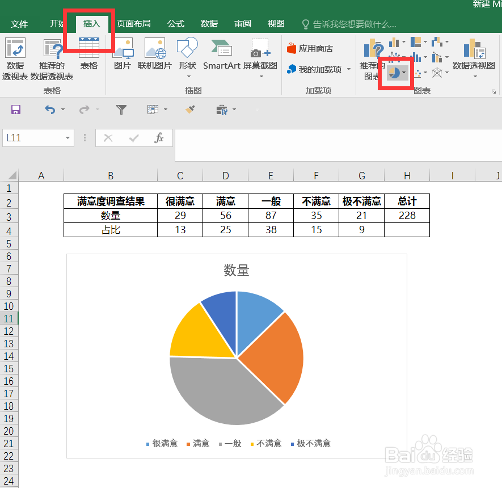This screenshot has width=502, height=488.
Task: Open the Insert Function (fx) dialog
Action: [159, 138]
